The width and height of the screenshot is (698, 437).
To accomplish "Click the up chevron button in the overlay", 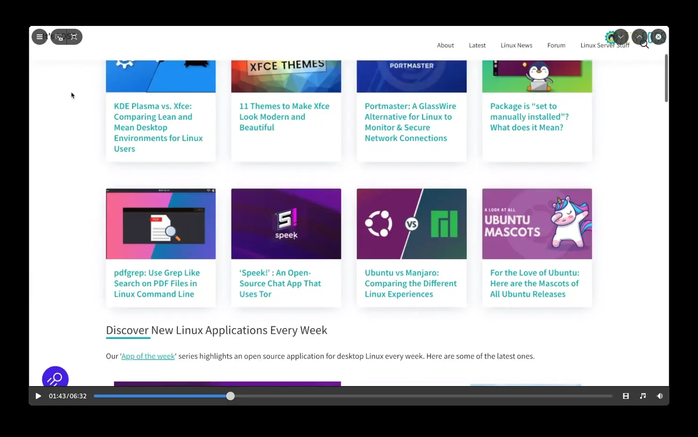I will [x=639, y=37].
